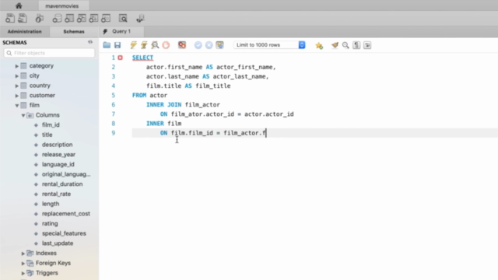
Task: Go to the Workbench home screen
Action: (19, 5)
